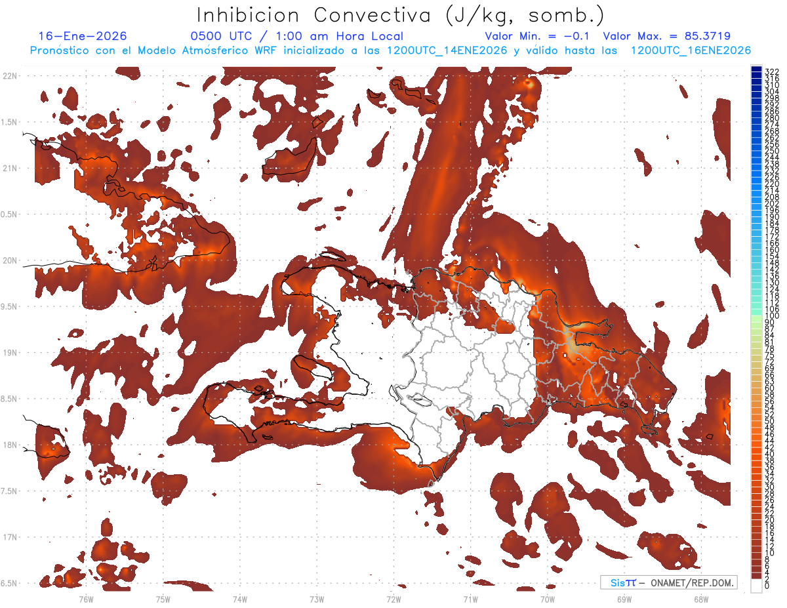Click the '74W' longitude label
This screenshot has width=787, height=608.
239,599
